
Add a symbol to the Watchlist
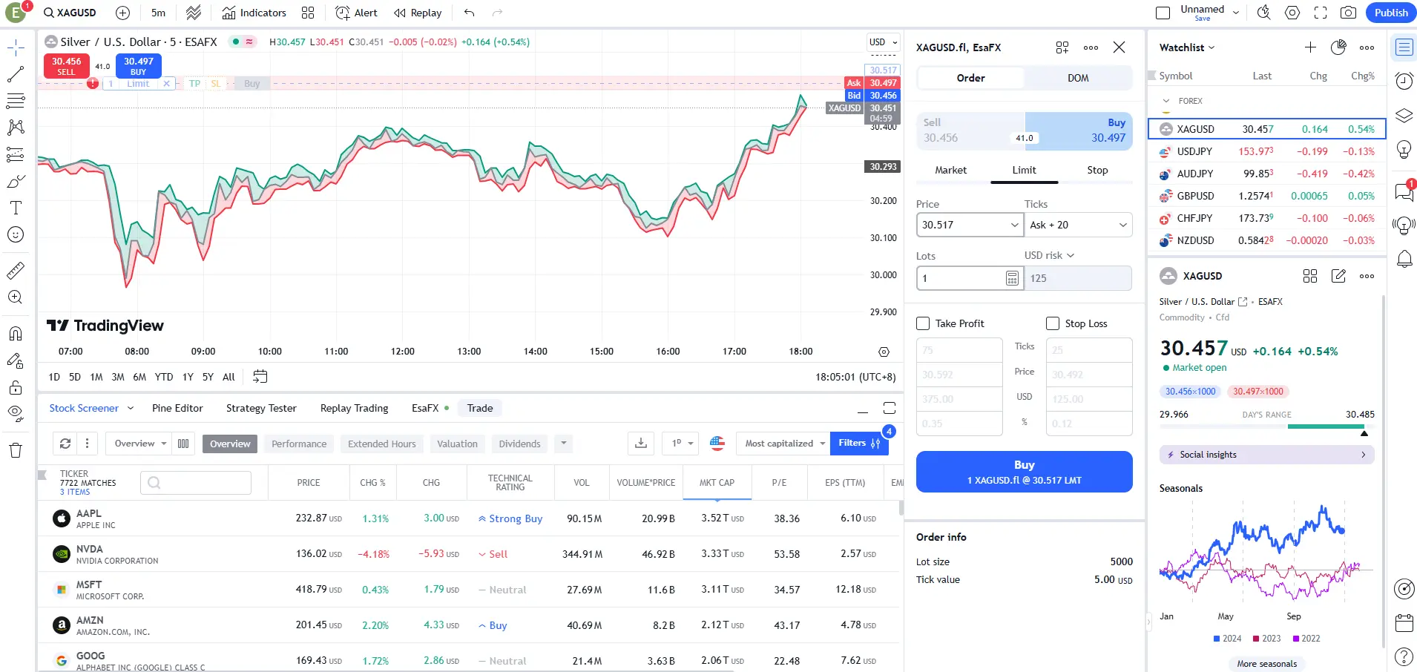click(x=1310, y=47)
